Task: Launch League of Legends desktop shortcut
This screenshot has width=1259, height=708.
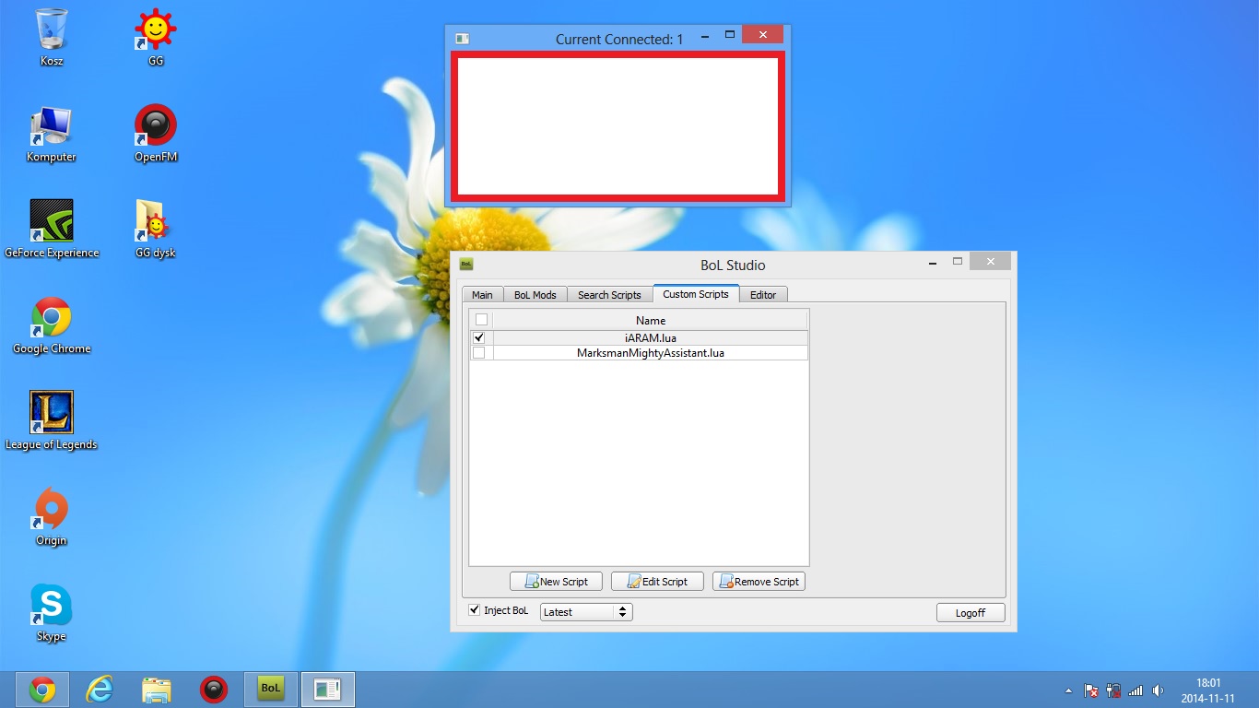Action: tap(52, 421)
